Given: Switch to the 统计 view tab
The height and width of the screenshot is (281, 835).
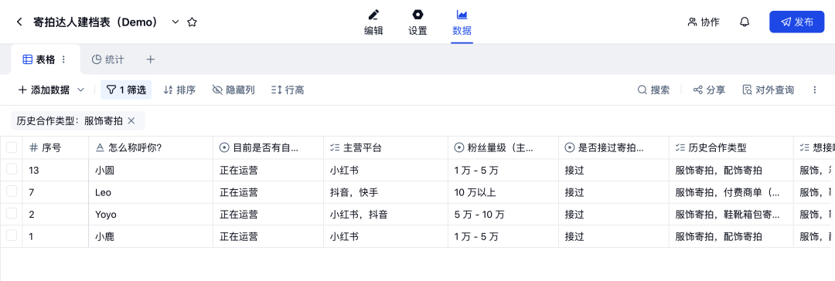Looking at the screenshot, I should [108, 59].
